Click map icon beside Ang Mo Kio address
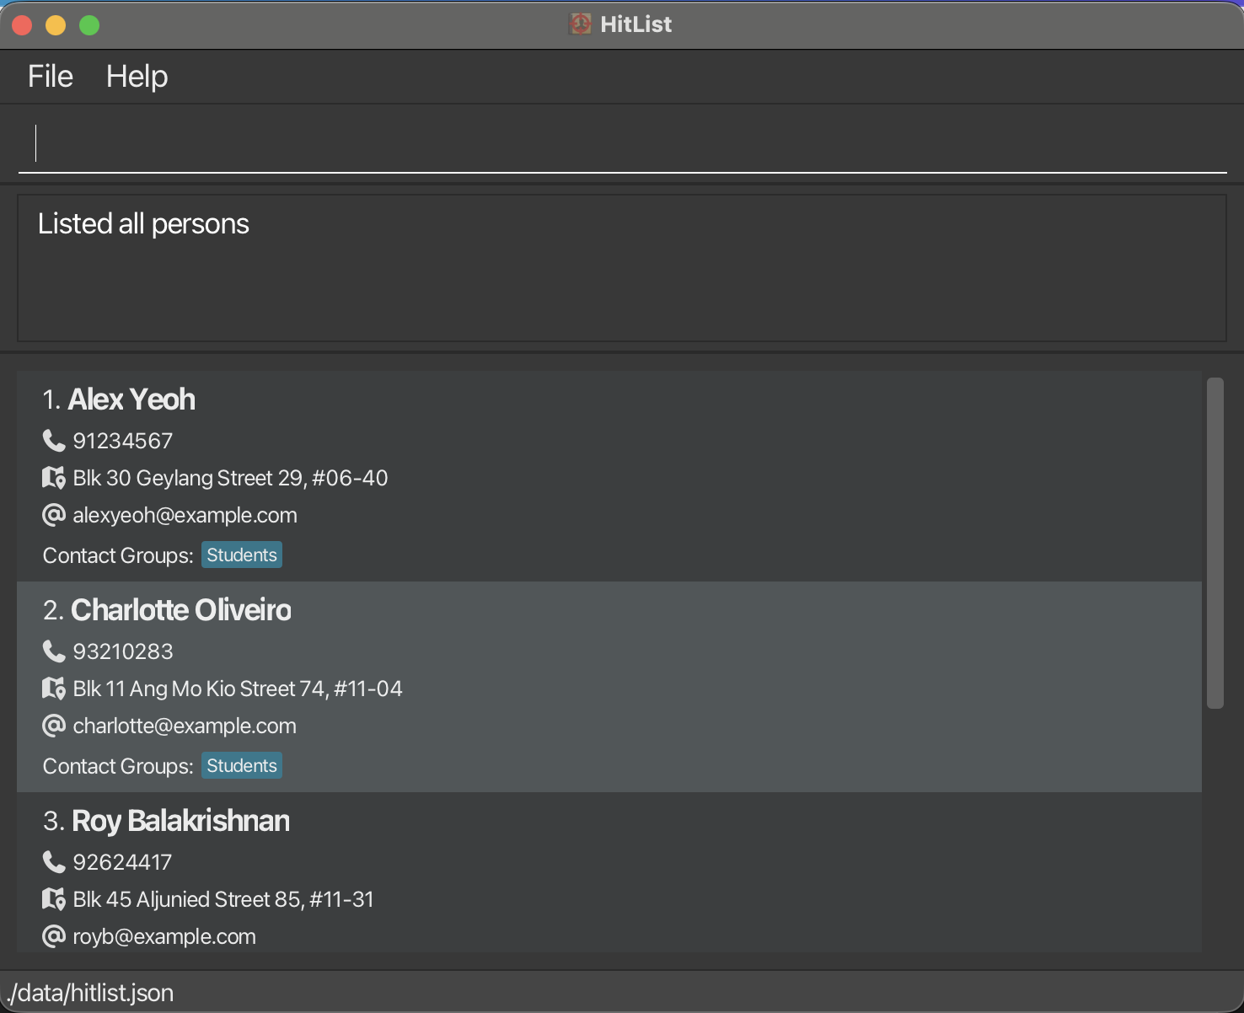The width and height of the screenshot is (1244, 1013). coord(54,689)
